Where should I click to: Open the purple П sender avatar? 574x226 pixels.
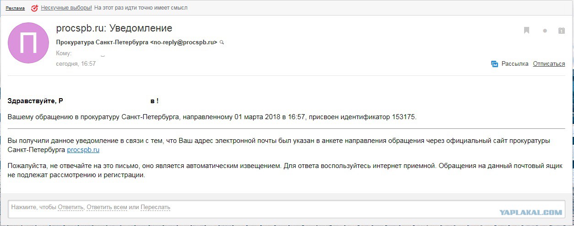coord(28,43)
